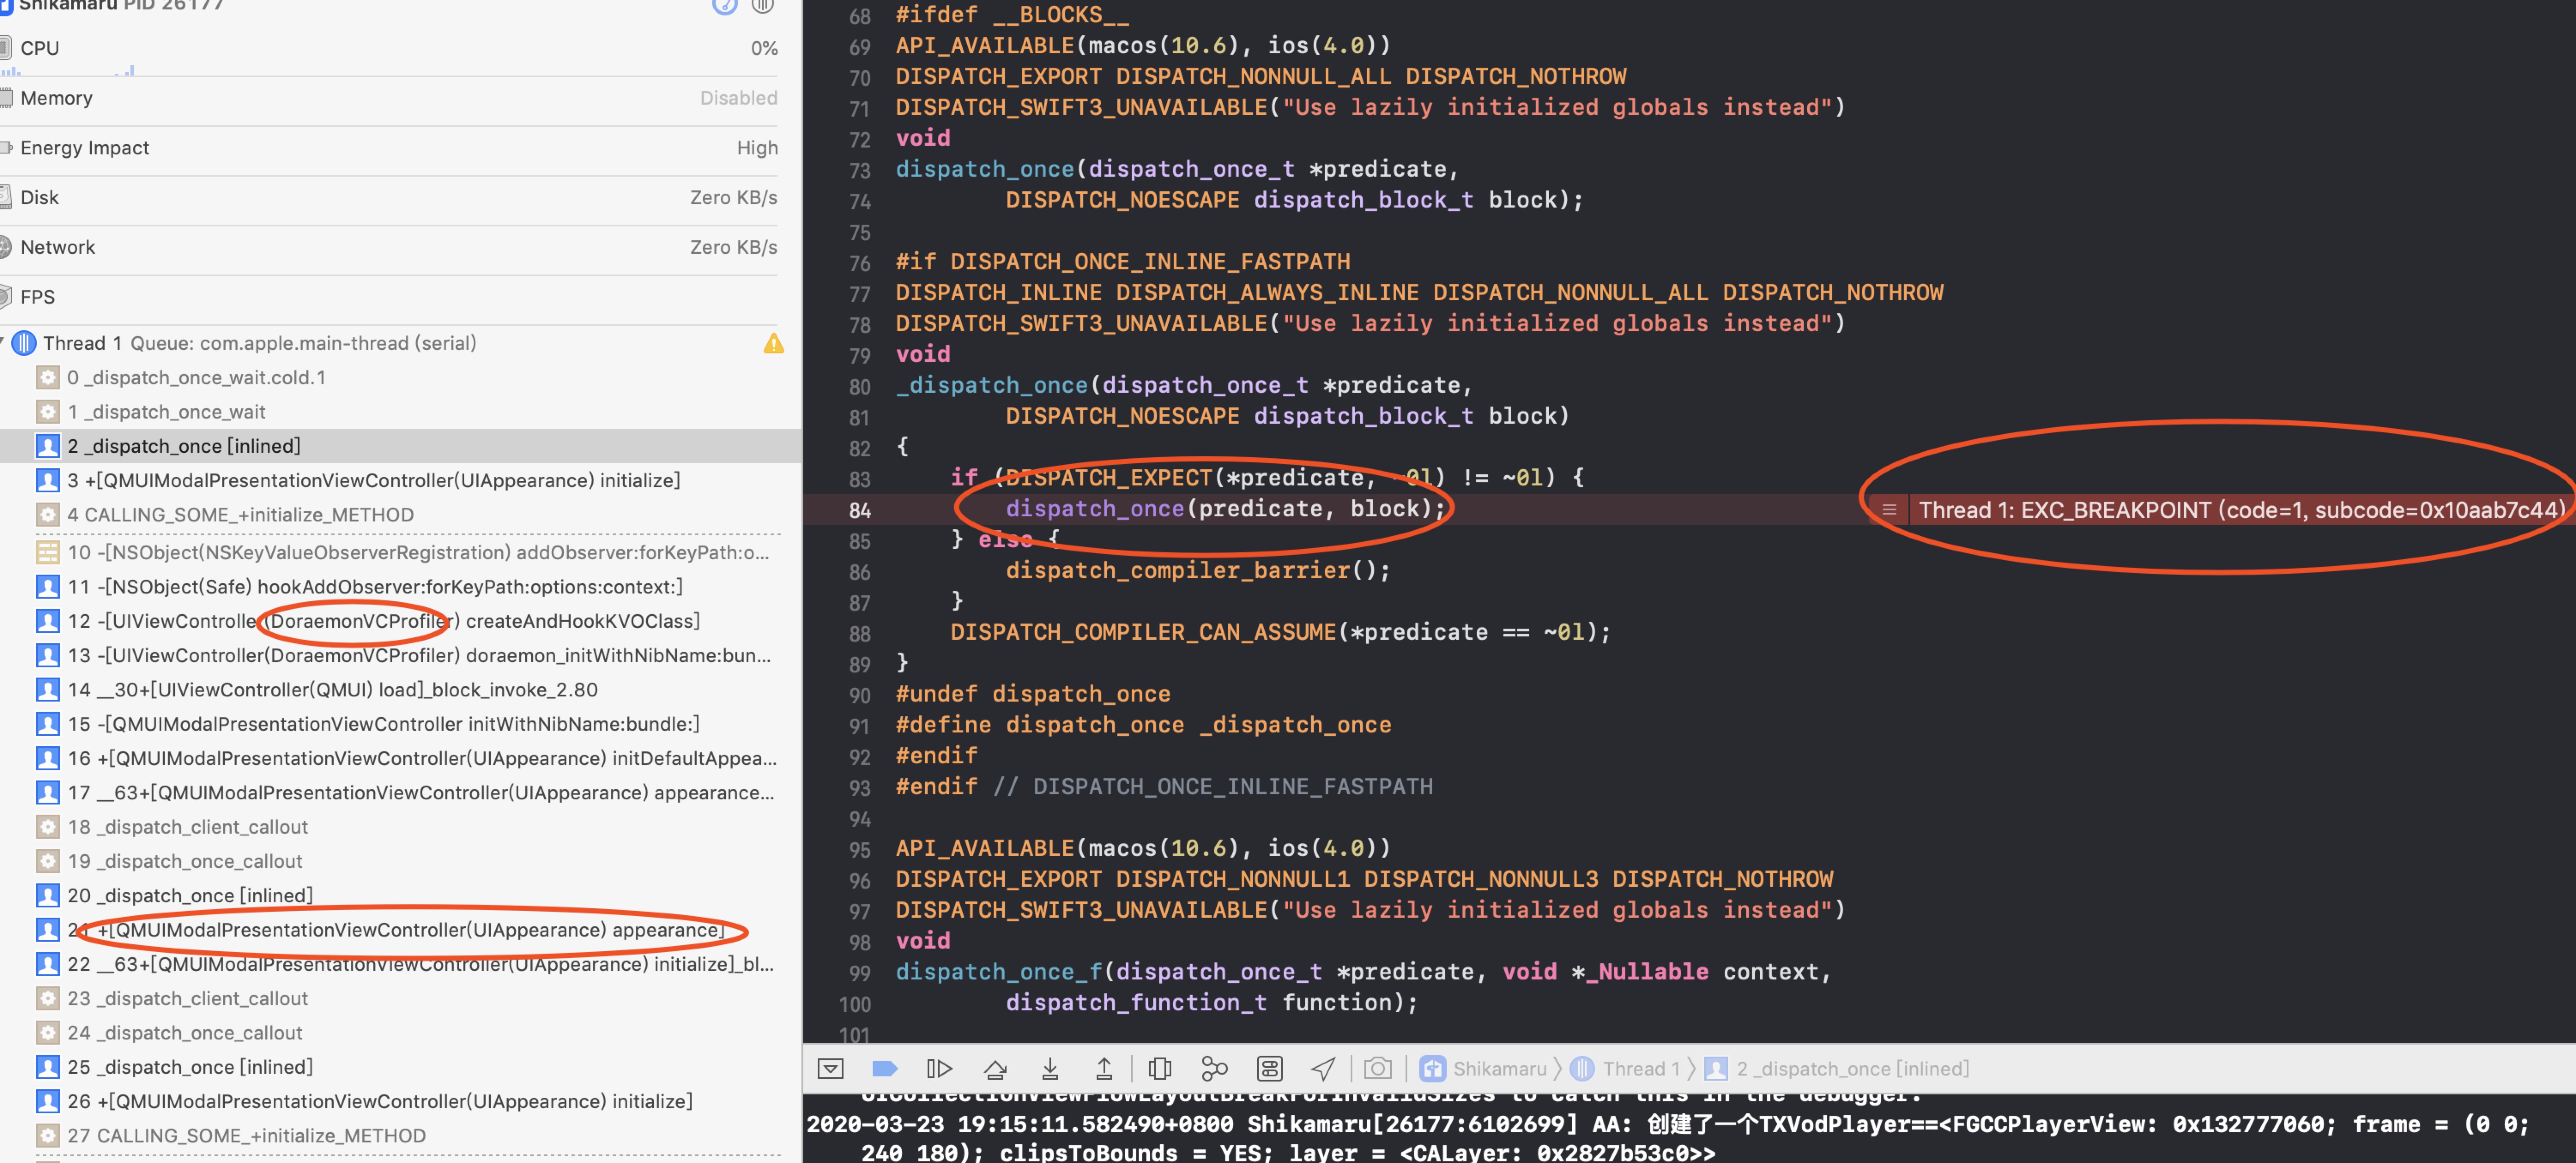Click the yellow warning icon on Thread 1
The width and height of the screenshot is (2576, 1163).
(773, 343)
